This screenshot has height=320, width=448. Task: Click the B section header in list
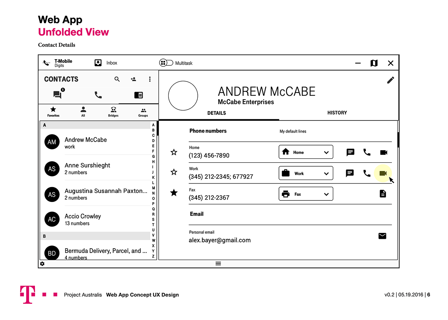point(96,236)
